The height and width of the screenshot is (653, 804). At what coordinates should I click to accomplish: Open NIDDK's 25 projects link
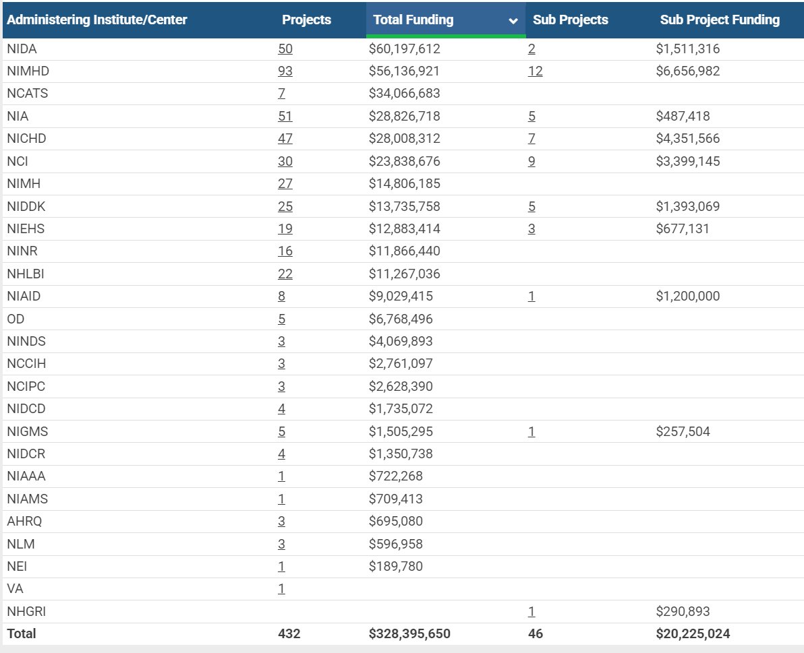(x=285, y=206)
